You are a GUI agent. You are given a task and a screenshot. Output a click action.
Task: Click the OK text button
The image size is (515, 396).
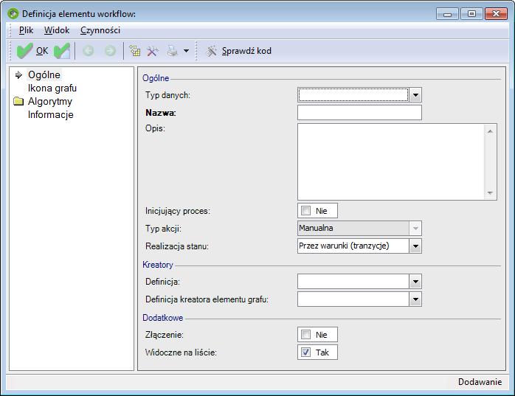42,51
